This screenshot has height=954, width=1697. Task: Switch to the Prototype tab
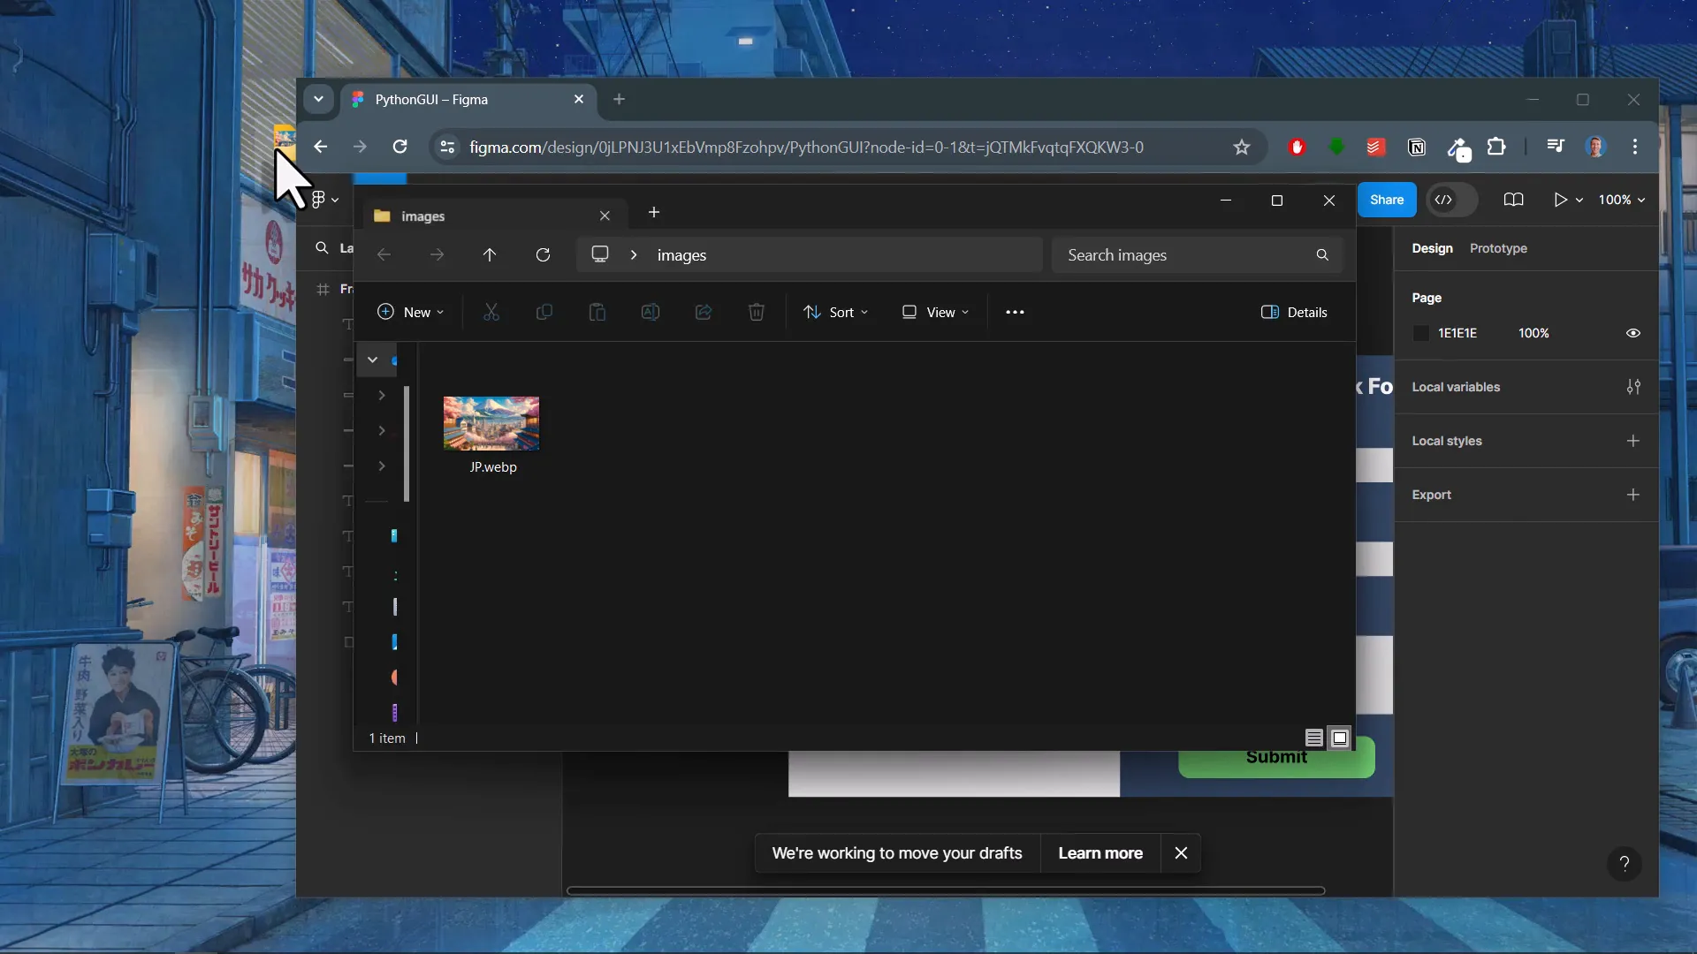(x=1499, y=248)
